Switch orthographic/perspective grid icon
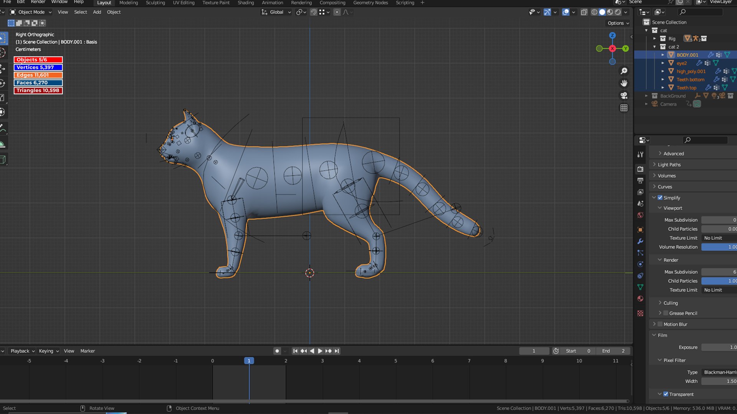The height and width of the screenshot is (414, 737). (x=624, y=108)
